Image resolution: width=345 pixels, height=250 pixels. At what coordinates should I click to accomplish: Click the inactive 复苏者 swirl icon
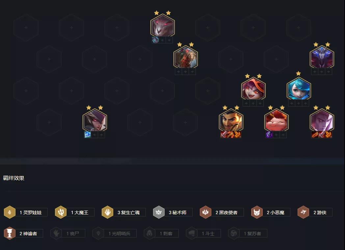(x=234, y=233)
